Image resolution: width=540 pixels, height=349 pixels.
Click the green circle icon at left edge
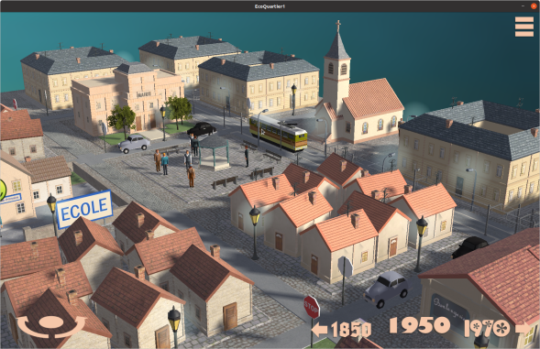[2, 190]
